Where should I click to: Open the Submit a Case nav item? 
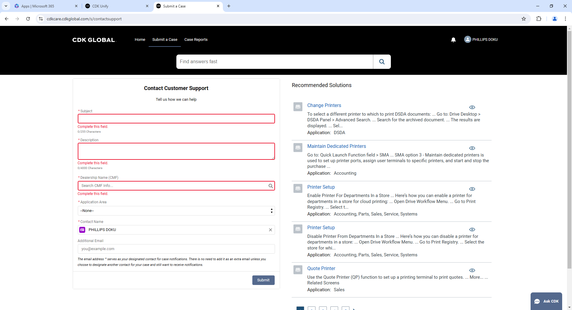click(x=165, y=40)
